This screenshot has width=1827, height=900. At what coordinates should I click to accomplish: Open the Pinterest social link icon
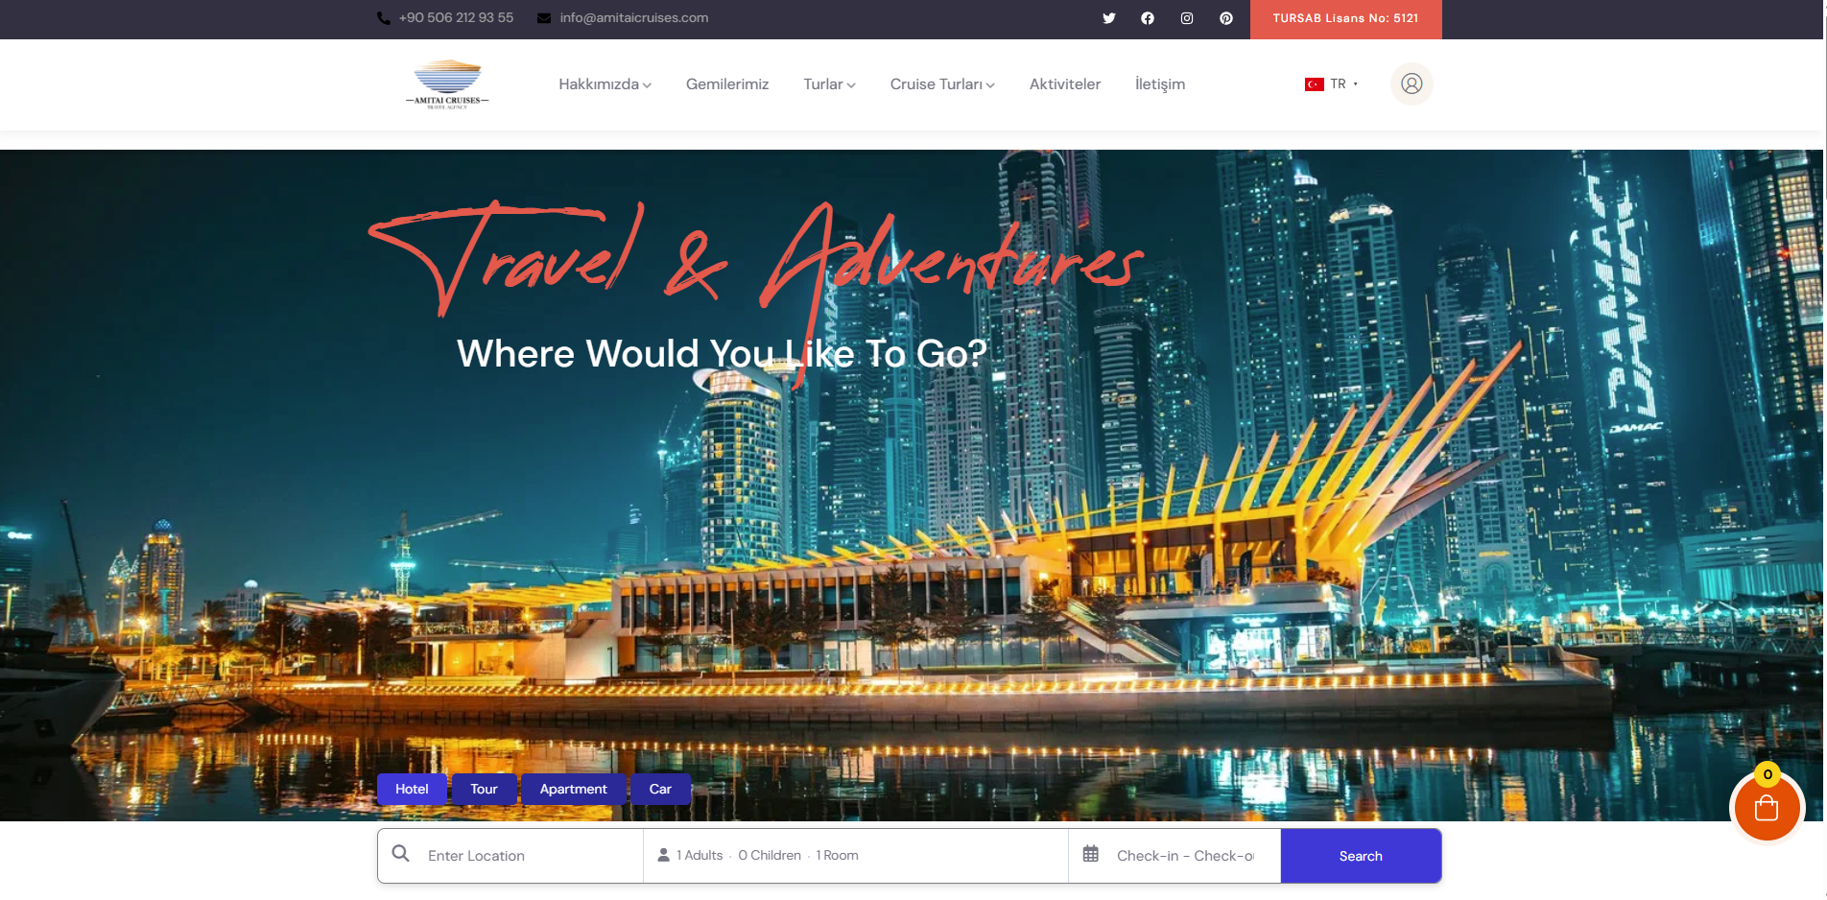coord(1226,18)
